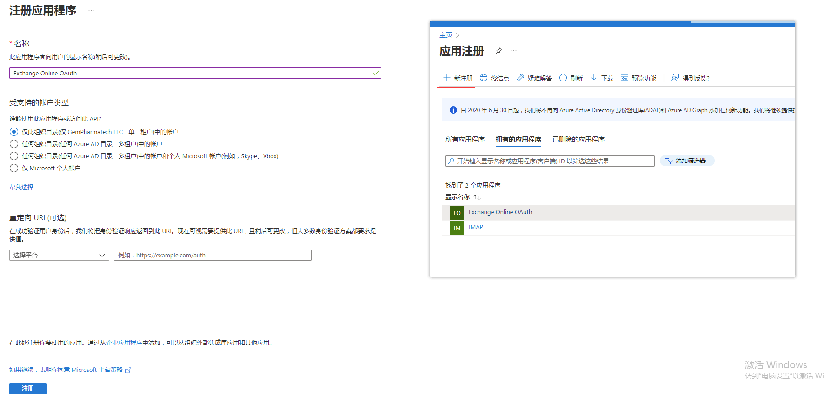Click the 添加筛选器 button
Screen dimensions: 824x398
[687, 161]
